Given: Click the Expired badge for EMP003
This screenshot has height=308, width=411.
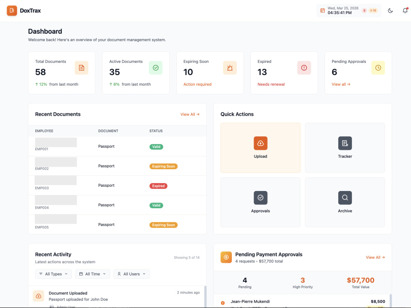Looking at the screenshot, I should (158, 186).
